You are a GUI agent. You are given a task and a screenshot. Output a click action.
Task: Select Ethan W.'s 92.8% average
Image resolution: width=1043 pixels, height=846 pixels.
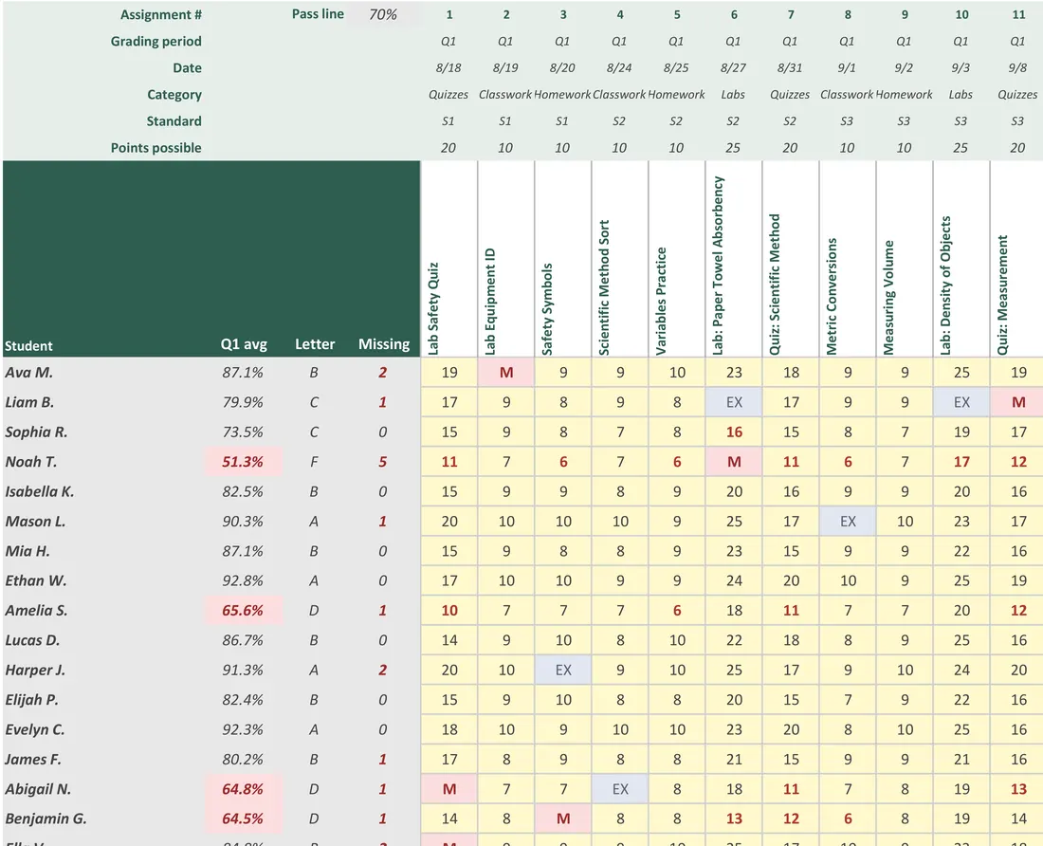tap(243, 580)
